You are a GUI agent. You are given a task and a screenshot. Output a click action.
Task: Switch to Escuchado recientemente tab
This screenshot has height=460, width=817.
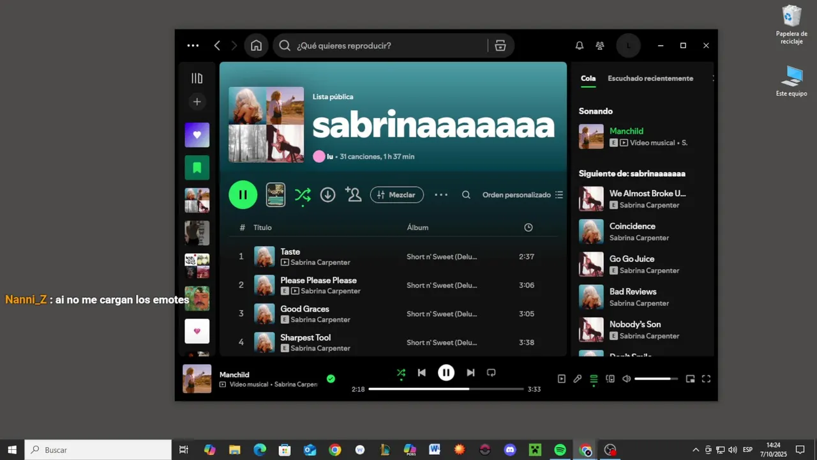pos(650,78)
